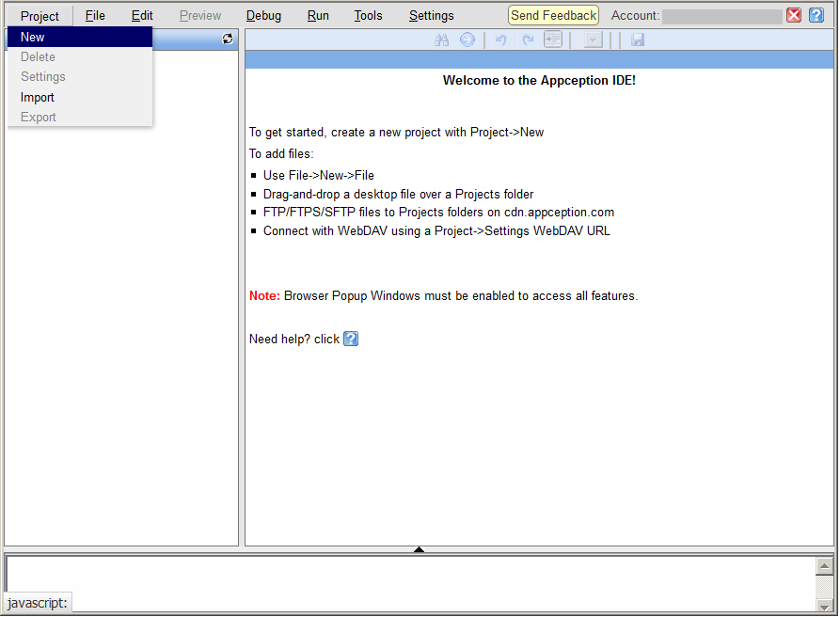Click the 'To get started, create a new project' line
The height and width of the screenshot is (617, 840).
[x=396, y=133]
